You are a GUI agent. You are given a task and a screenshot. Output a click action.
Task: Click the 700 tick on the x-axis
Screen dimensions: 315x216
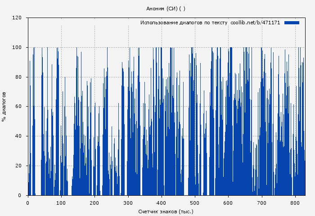pos(262,203)
